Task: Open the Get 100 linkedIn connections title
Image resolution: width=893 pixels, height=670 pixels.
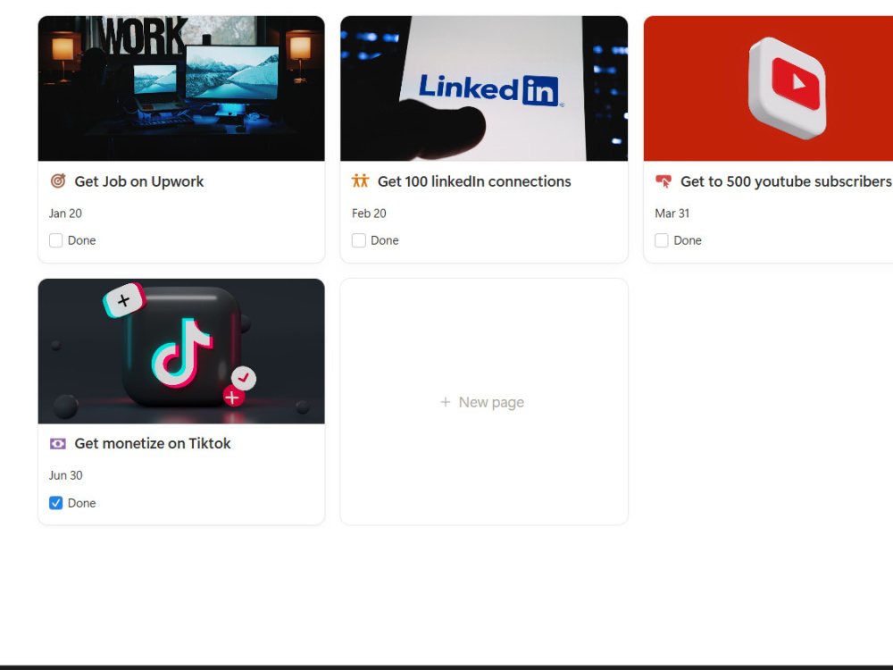Action: tap(474, 181)
